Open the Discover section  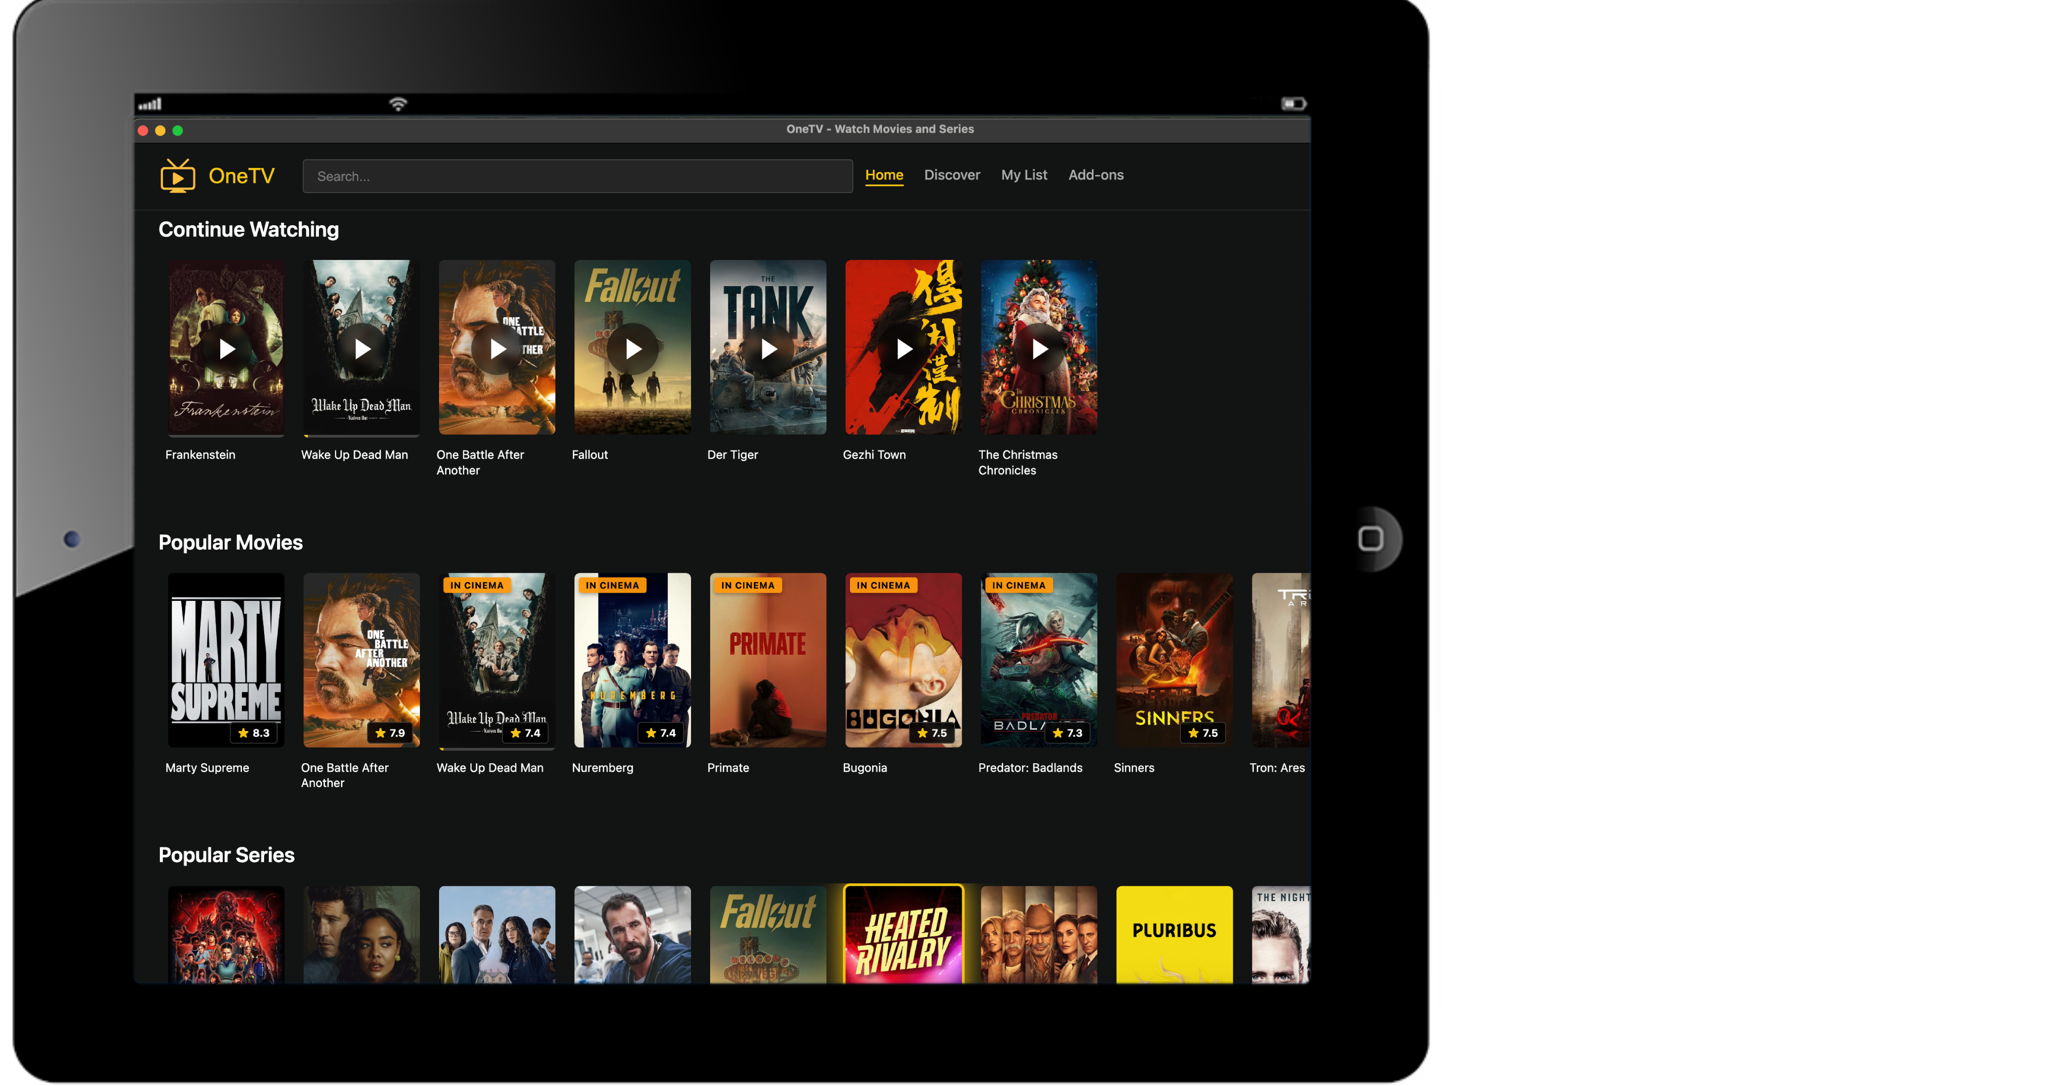tap(952, 175)
